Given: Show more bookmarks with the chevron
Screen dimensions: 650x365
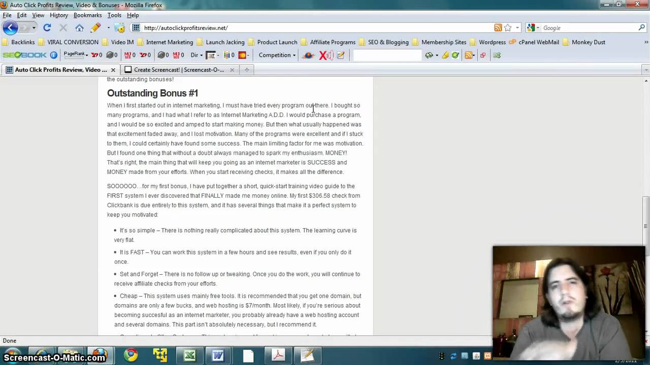Looking at the screenshot, I should click(646, 42).
